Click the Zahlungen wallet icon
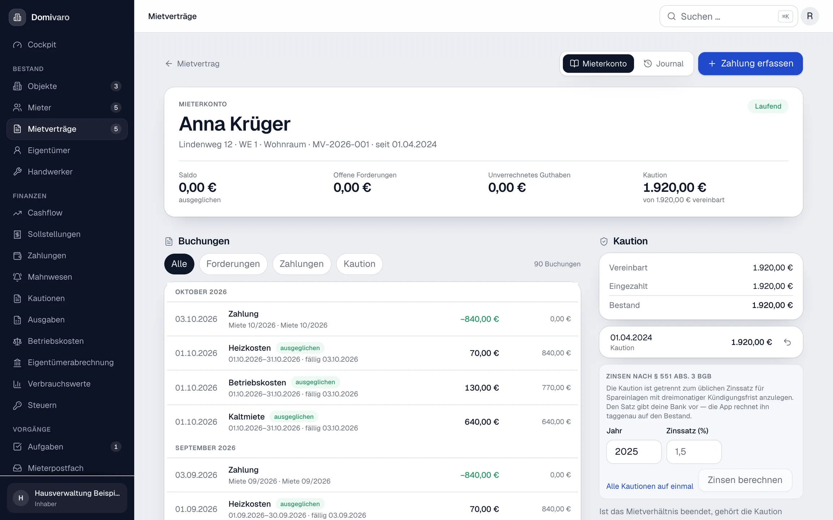 pos(17,256)
